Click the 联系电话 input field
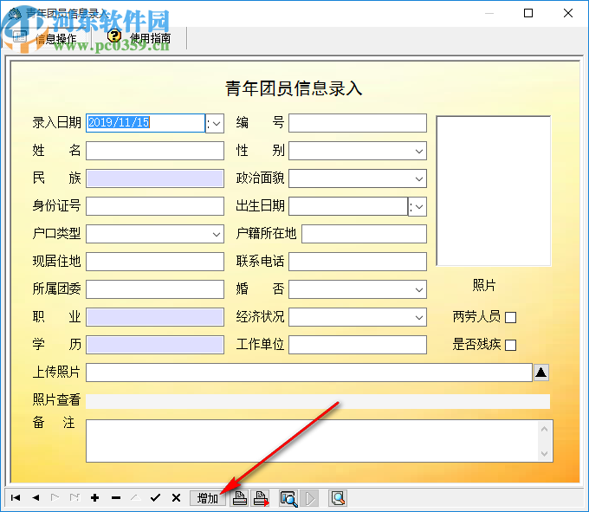This screenshot has width=589, height=512. [x=358, y=262]
